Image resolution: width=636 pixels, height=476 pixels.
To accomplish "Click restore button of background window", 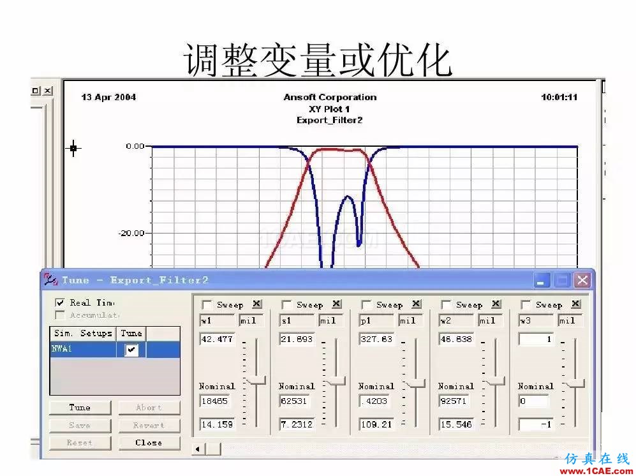I will click(x=36, y=91).
